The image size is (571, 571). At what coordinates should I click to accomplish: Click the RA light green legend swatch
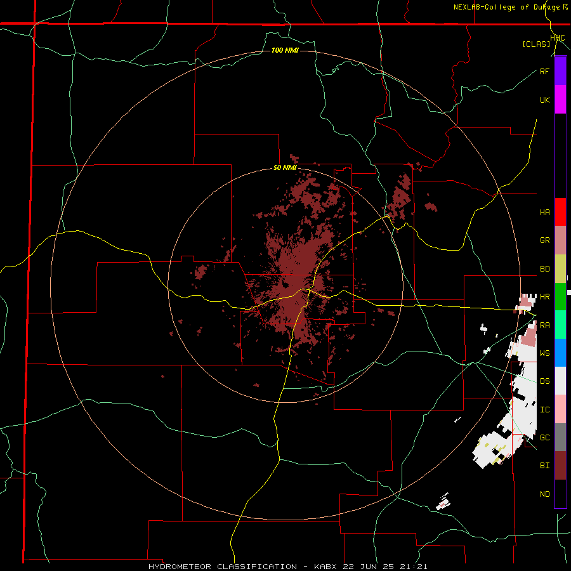coord(560,325)
